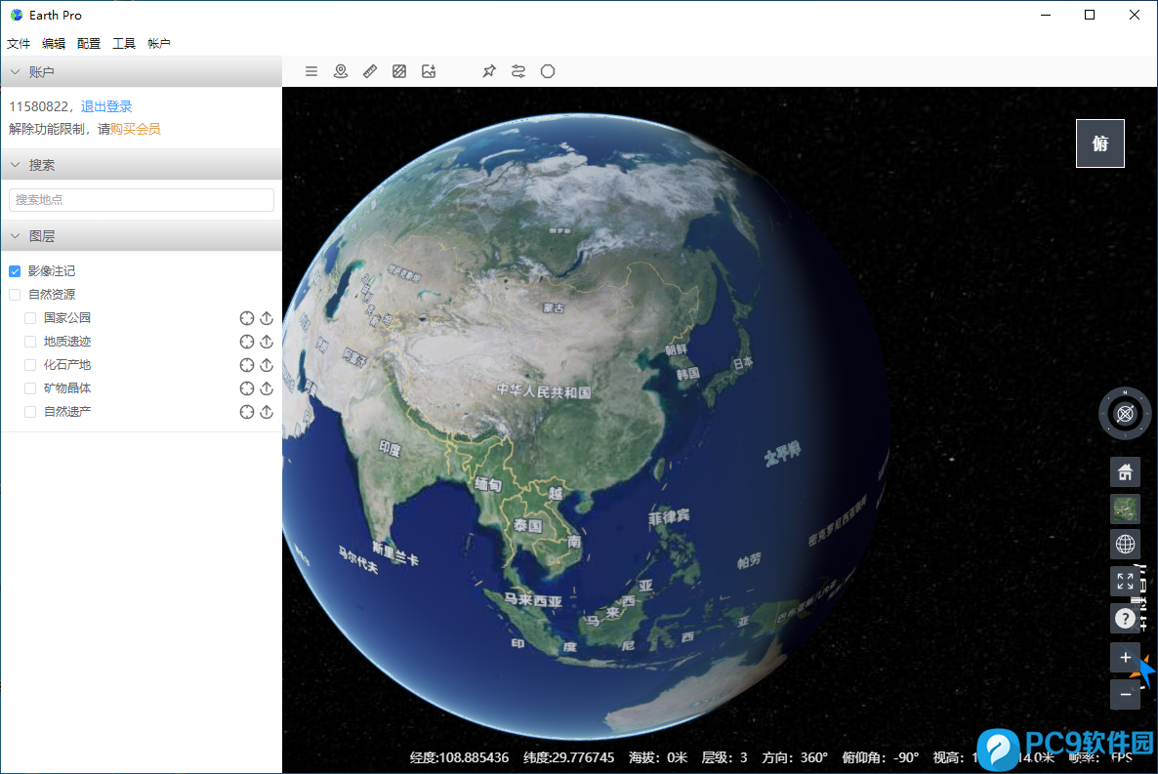Screen dimensions: 1158x774
Task: Click the 马来西亚 label on the globe
Action: click(533, 599)
